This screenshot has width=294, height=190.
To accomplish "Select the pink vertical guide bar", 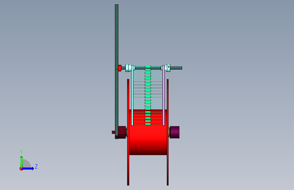I will click(x=163, y=95).
